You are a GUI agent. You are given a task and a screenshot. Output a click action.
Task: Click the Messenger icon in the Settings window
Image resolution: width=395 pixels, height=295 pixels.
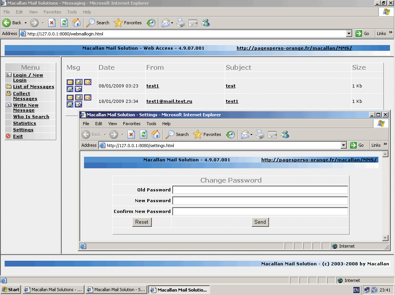pos(285,134)
